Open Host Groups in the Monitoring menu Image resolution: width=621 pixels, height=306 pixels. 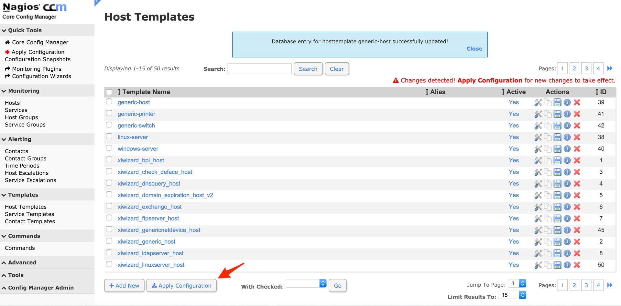point(21,117)
